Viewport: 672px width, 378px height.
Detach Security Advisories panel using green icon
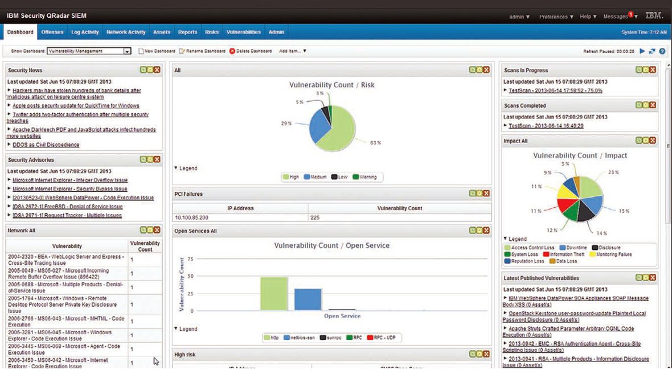pos(143,159)
